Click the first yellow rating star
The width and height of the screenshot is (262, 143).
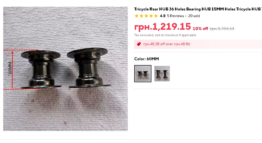click(137, 16)
